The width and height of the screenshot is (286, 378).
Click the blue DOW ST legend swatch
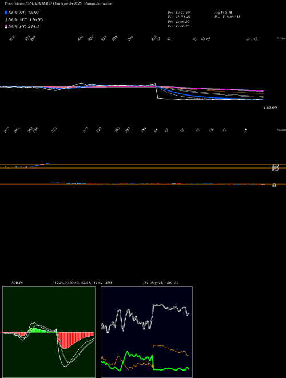coord(6,13)
